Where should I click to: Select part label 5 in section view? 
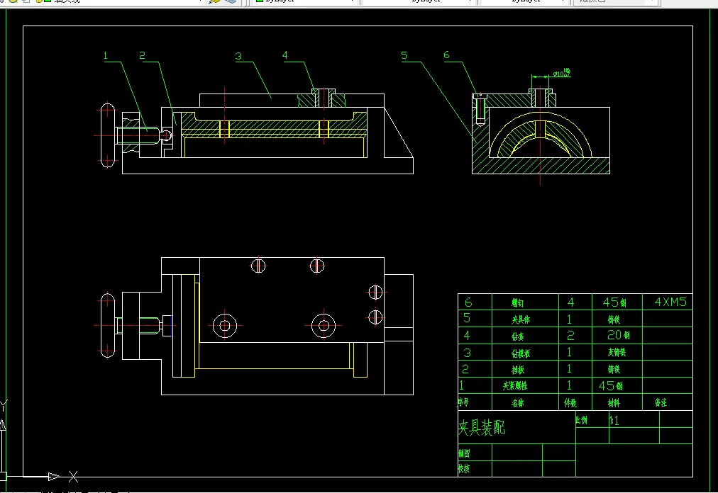404,55
